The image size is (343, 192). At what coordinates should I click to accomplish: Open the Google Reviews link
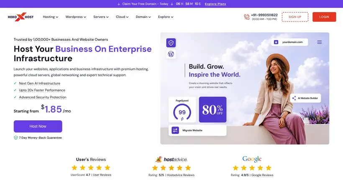tap(262, 175)
